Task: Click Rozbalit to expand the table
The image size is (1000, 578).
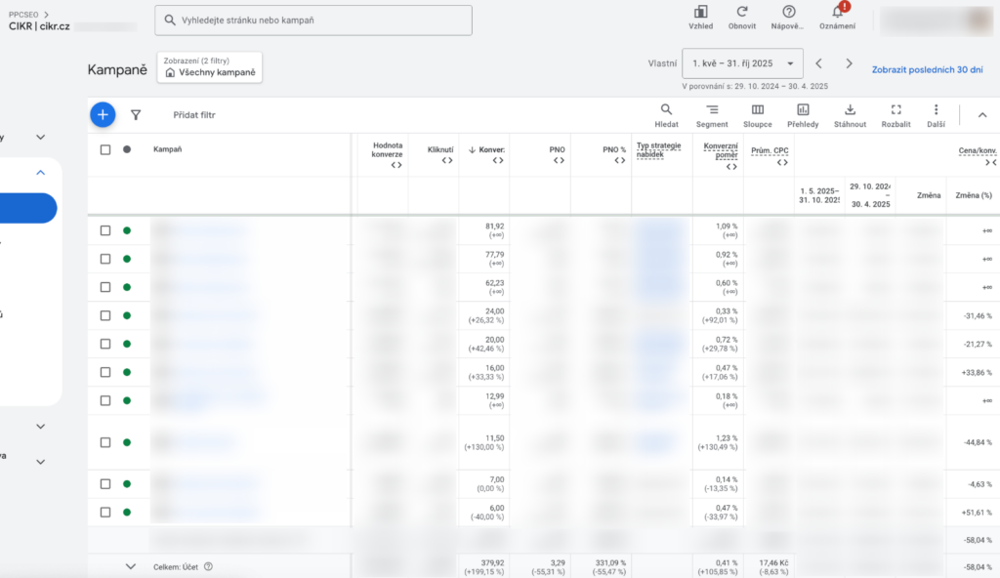Action: click(896, 115)
